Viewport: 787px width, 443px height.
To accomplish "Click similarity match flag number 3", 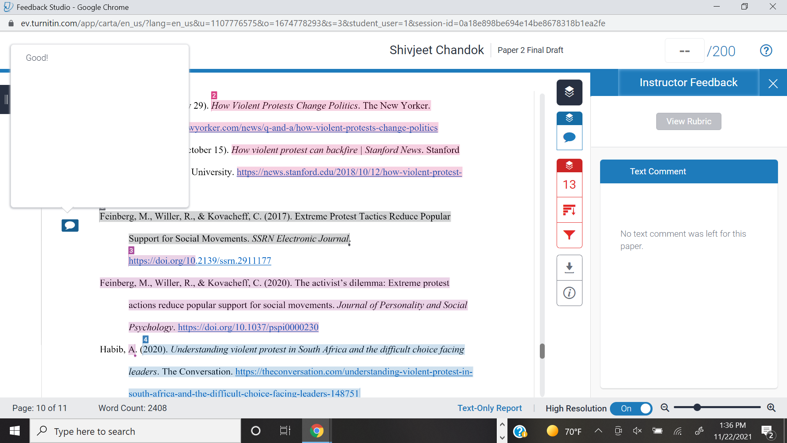I will 131,250.
